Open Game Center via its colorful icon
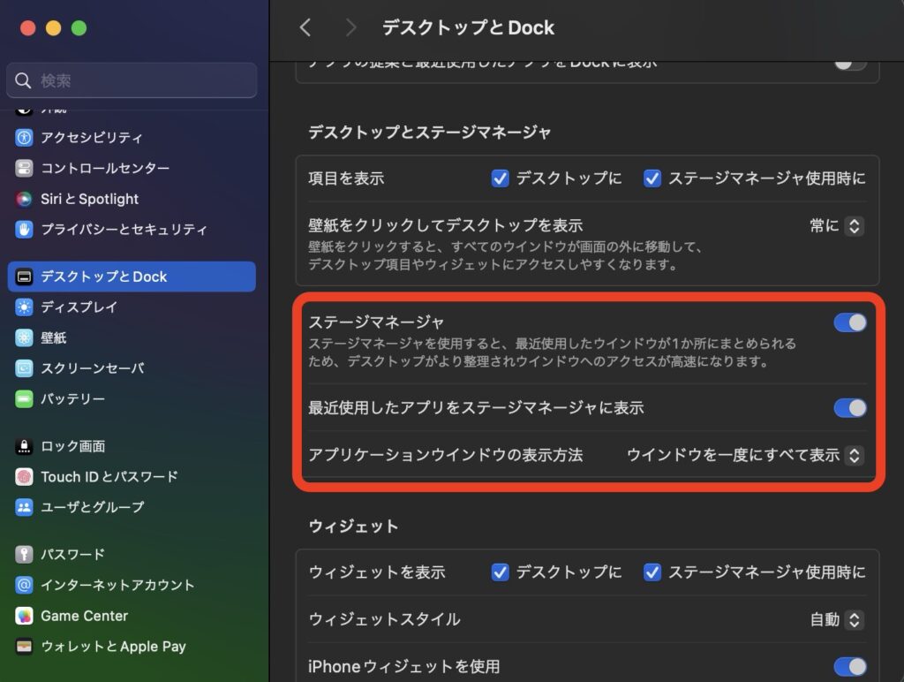 (x=24, y=616)
